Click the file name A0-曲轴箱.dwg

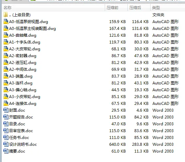[x=23, y=35]
